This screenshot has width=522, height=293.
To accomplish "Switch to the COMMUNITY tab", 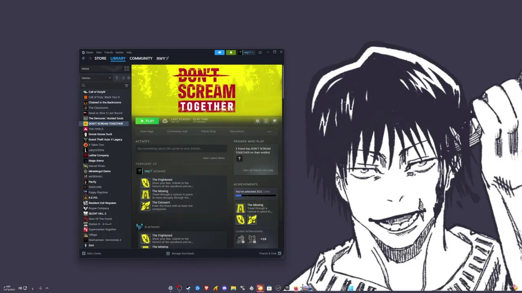I will pos(141,58).
